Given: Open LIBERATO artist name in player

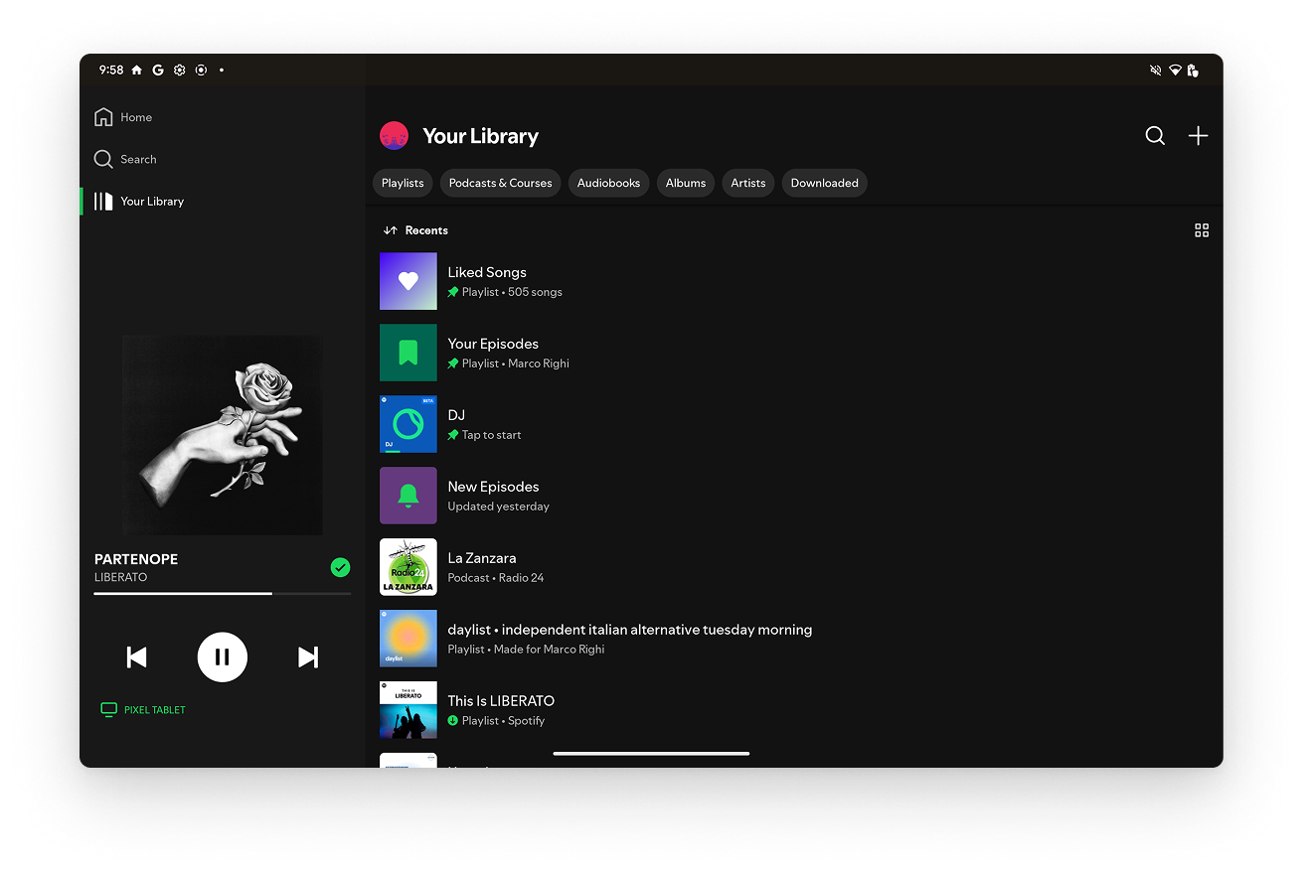Looking at the screenshot, I should 120,577.
